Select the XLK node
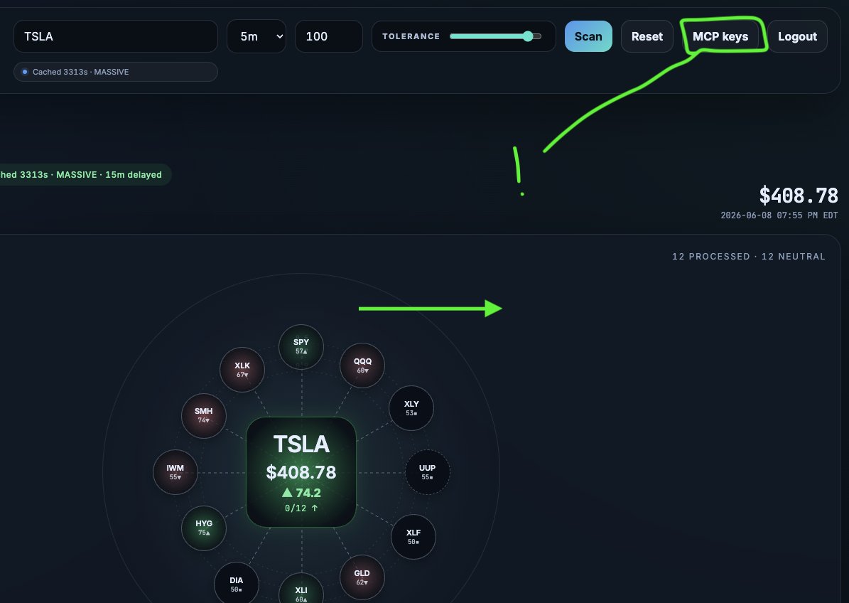 tap(242, 370)
